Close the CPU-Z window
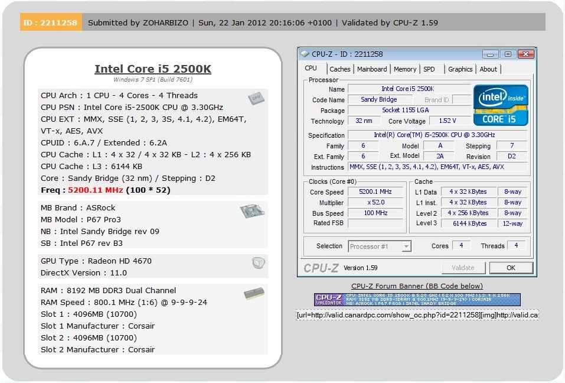Image resolution: width=565 pixels, height=383 pixels. pos(525,54)
